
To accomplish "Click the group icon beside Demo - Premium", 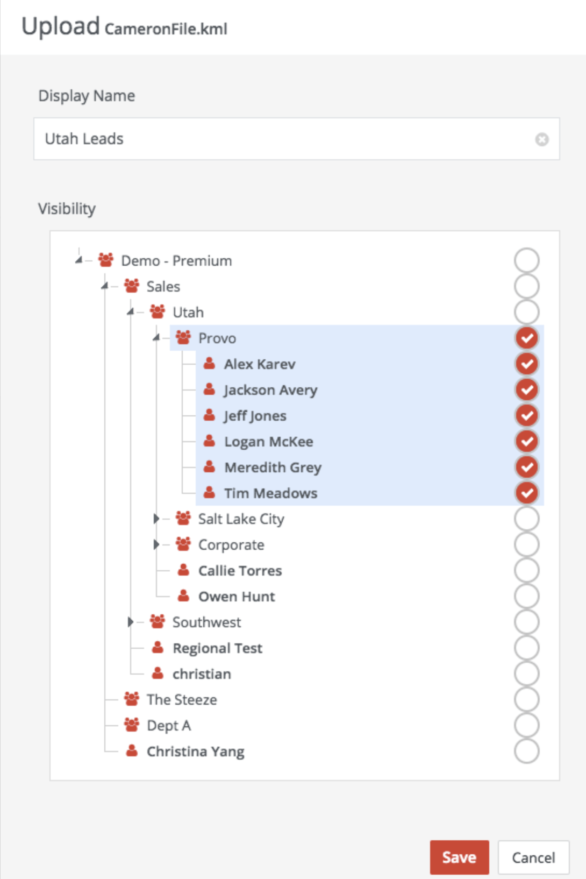I will [x=106, y=260].
